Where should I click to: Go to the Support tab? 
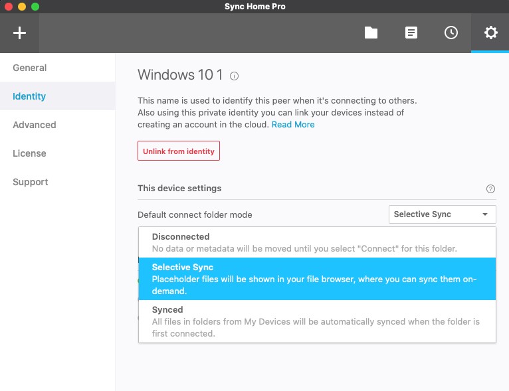coord(57,182)
